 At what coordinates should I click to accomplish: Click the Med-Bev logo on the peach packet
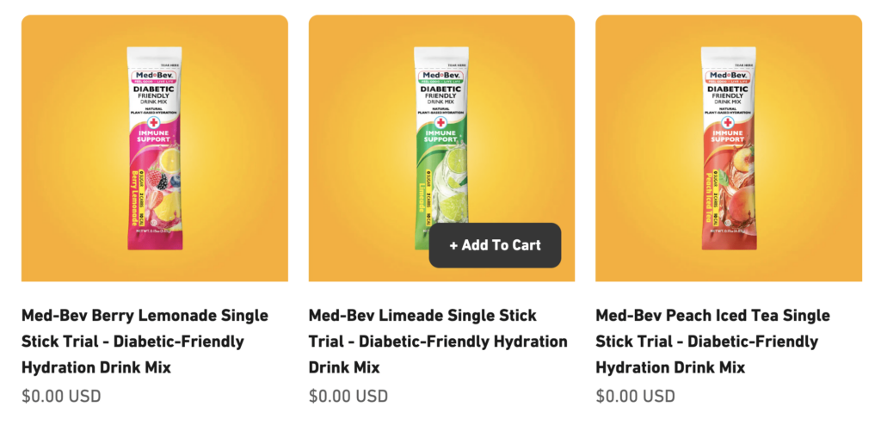click(729, 75)
